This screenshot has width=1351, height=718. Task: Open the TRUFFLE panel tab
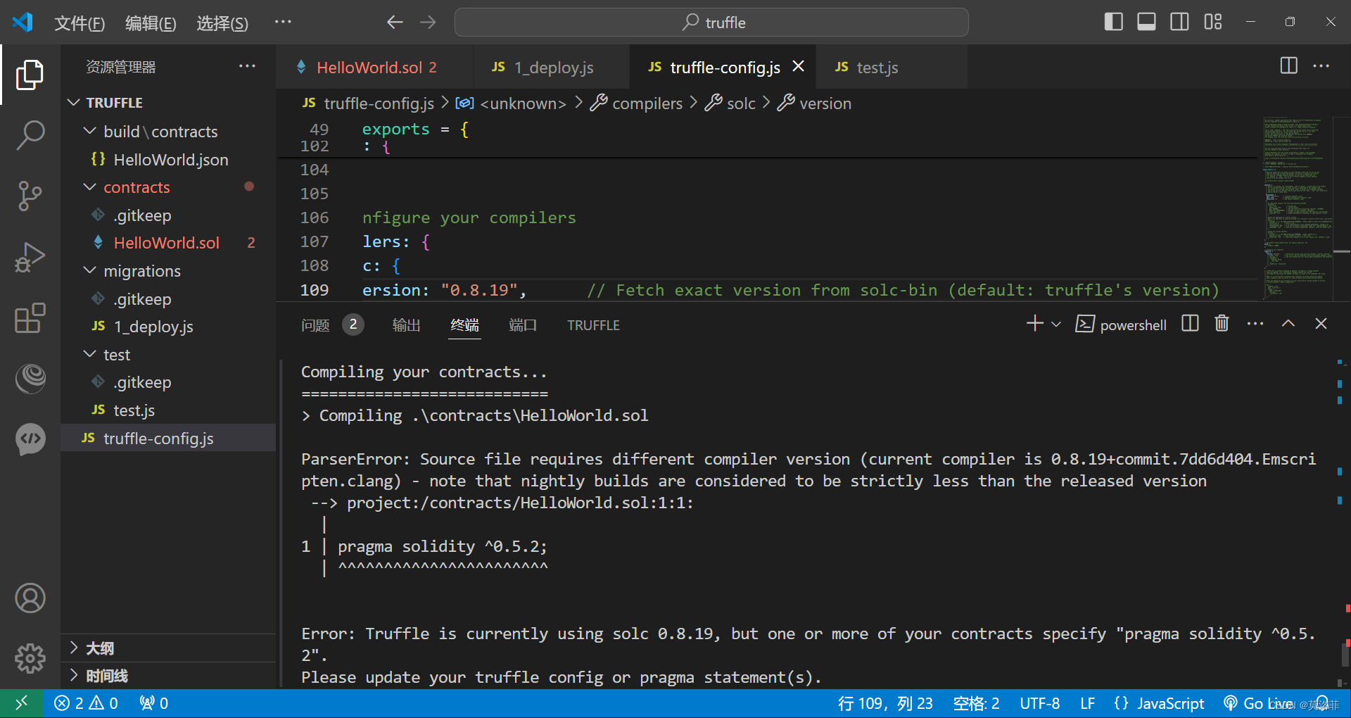(593, 325)
